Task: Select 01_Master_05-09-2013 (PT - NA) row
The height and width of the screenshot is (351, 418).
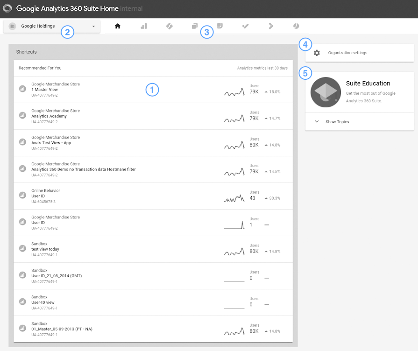Action: [153, 329]
